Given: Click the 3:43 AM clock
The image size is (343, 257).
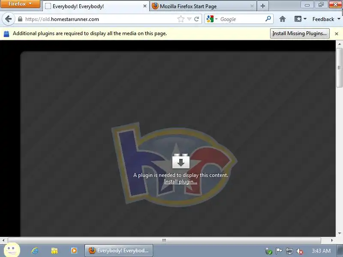Looking at the screenshot, I should tap(321, 251).
